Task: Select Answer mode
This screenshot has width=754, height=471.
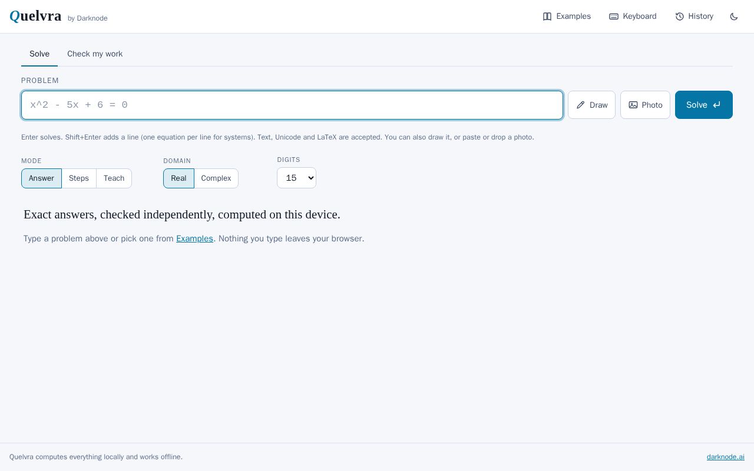Action: (x=41, y=178)
